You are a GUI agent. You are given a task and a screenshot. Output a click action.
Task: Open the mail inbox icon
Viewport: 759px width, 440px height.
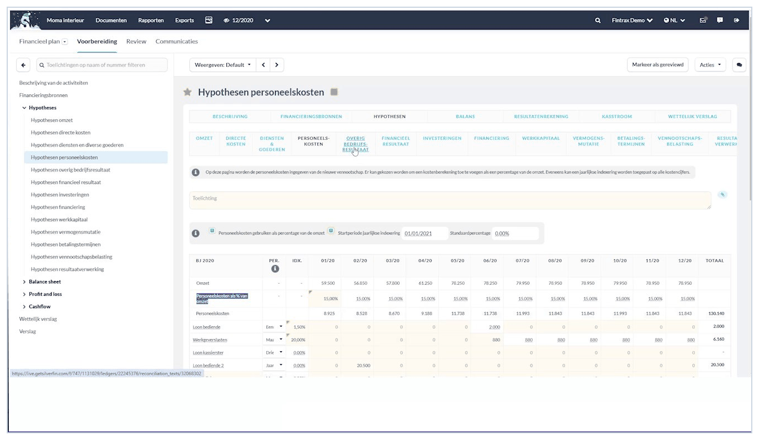point(703,21)
